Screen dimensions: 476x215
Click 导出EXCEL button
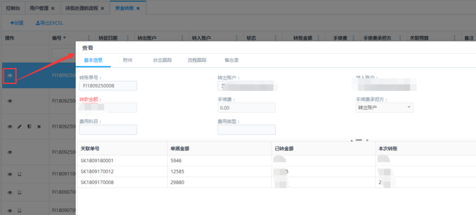[49, 23]
